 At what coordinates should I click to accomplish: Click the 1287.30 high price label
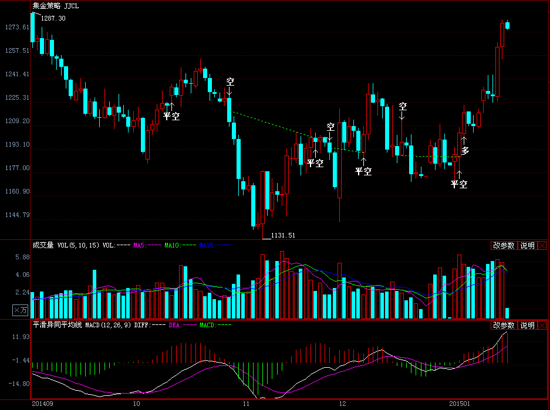[x=53, y=18]
